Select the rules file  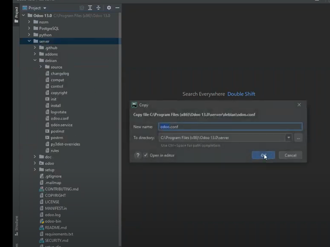[x=55, y=150]
